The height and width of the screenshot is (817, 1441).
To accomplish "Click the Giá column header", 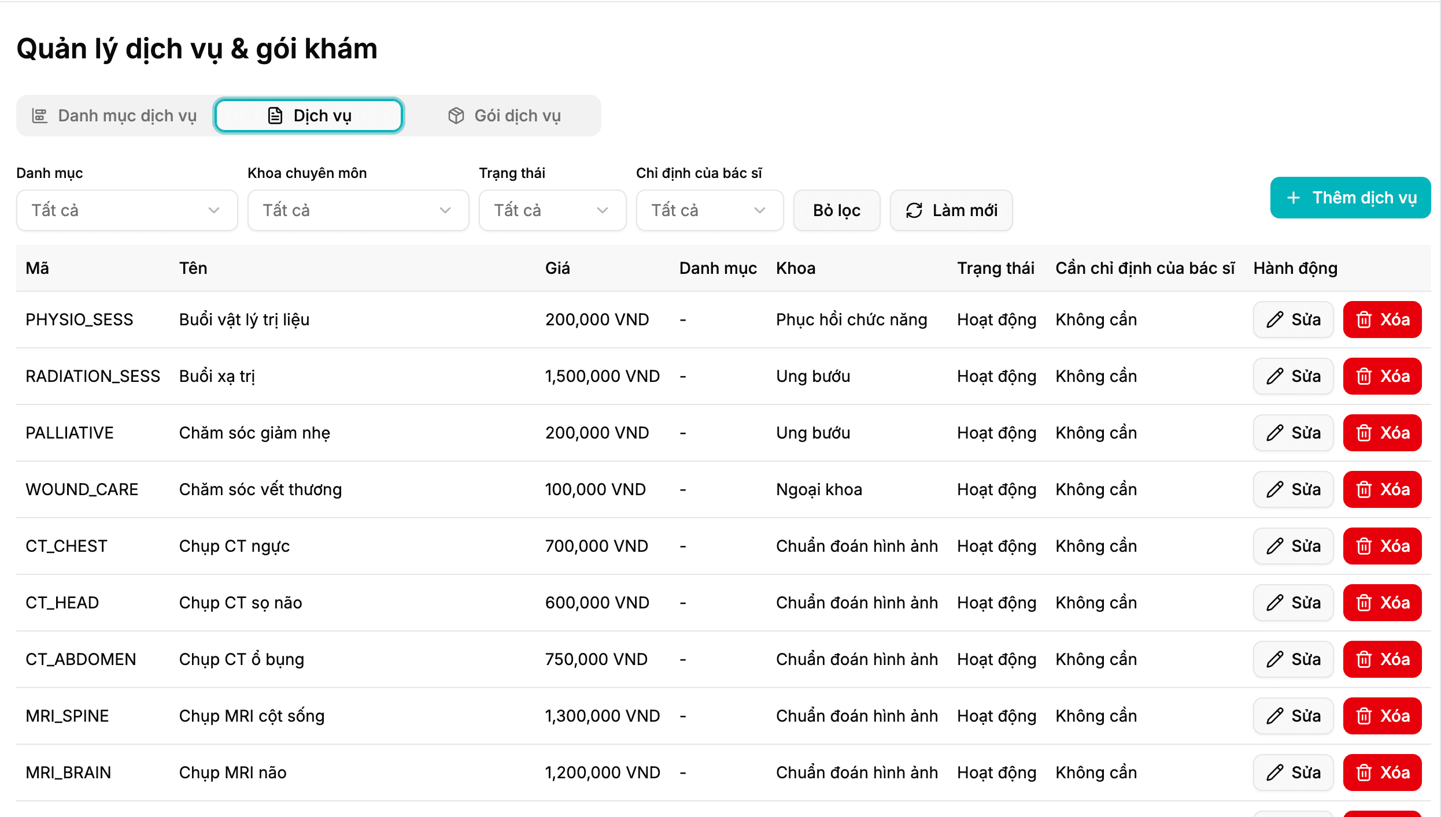I will (557, 268).
